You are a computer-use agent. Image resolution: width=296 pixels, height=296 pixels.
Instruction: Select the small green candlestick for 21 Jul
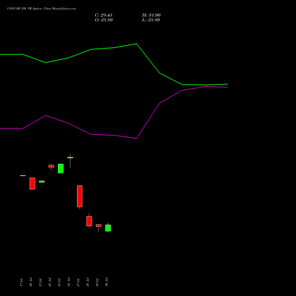42,182
